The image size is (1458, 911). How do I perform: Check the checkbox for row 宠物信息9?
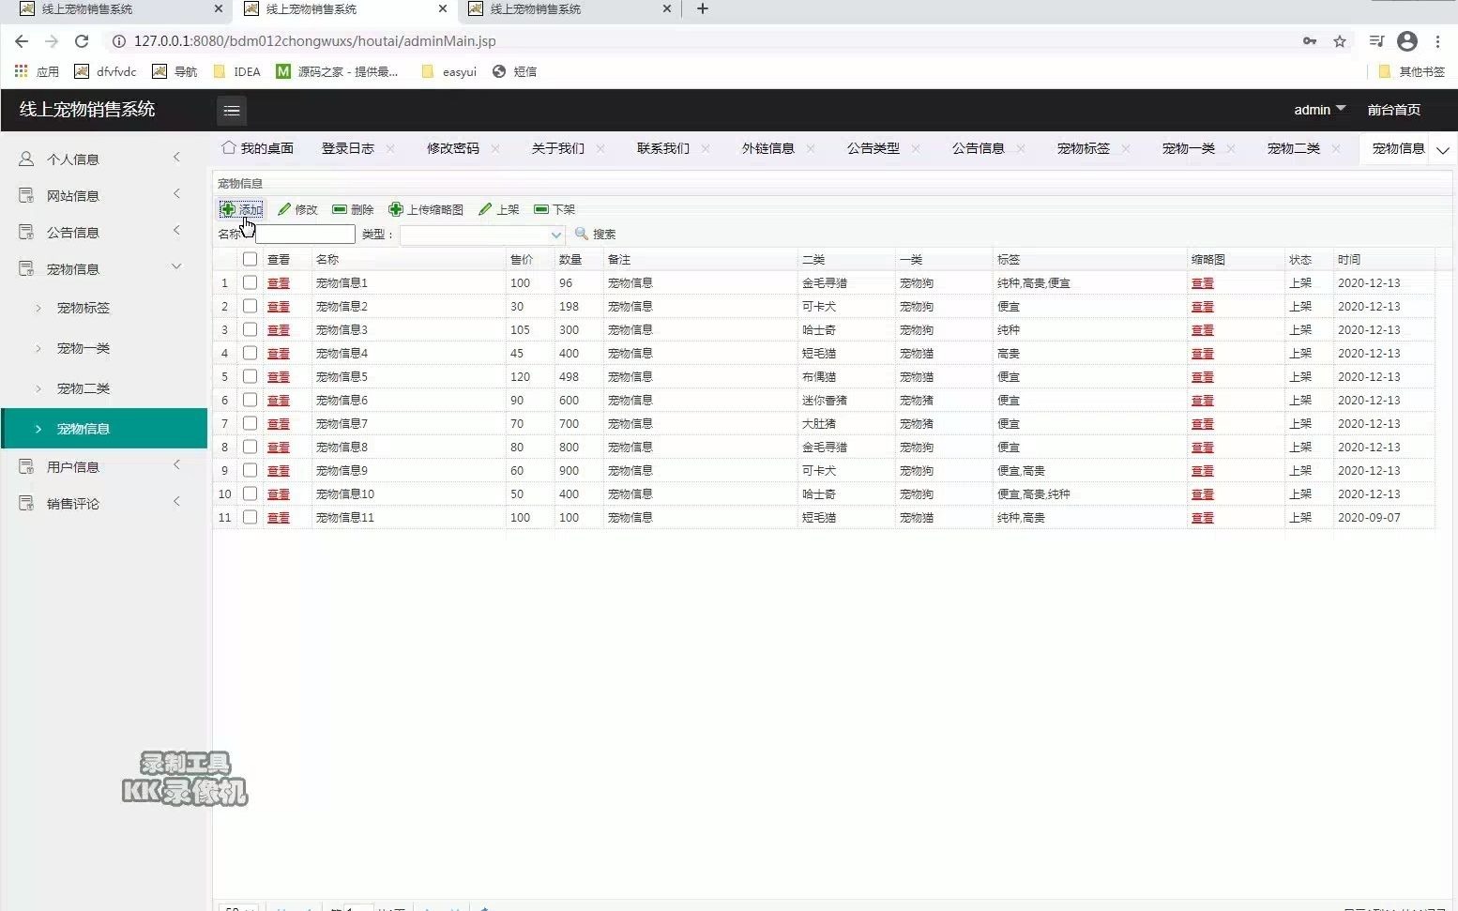point(250,470)
